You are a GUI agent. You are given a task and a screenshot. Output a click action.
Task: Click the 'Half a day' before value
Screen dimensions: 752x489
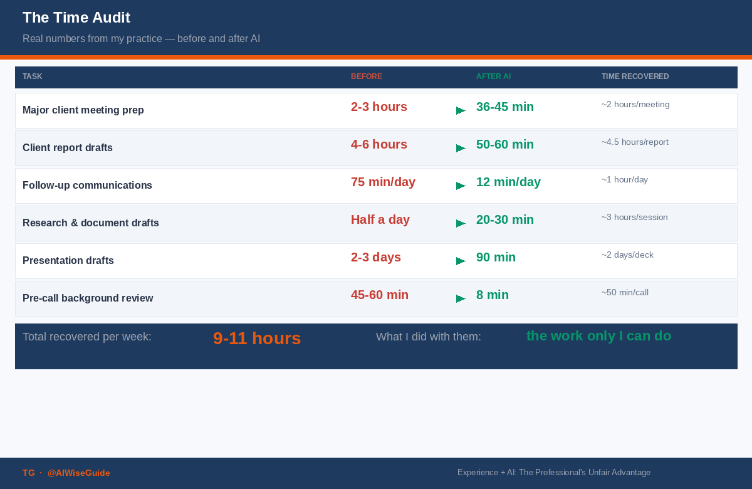pyautogui.click(x=380, y=220)
